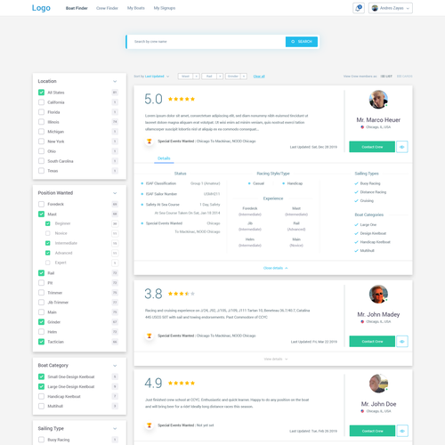Remove the Rail filter tag

(220, 77)
